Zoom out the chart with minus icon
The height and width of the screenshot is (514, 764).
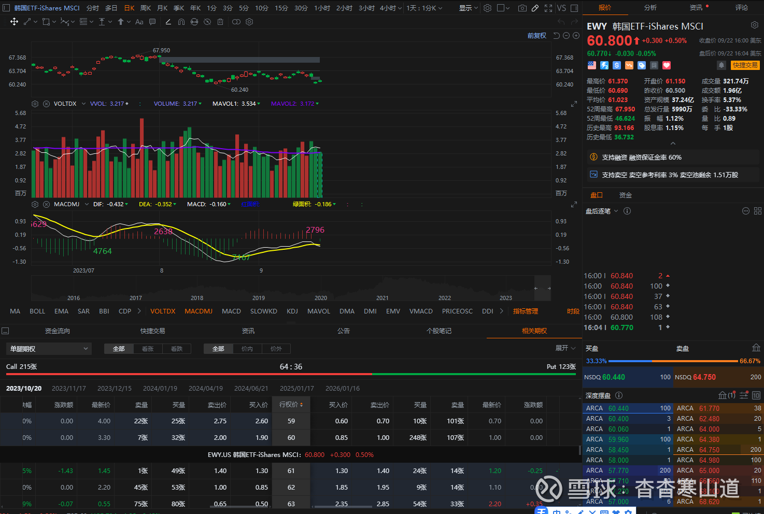[x=567, y=36]
